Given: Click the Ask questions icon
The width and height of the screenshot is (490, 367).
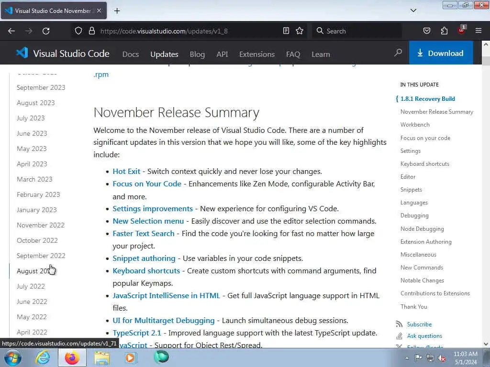Looking at the screenshot, I should tap(399, 336).
